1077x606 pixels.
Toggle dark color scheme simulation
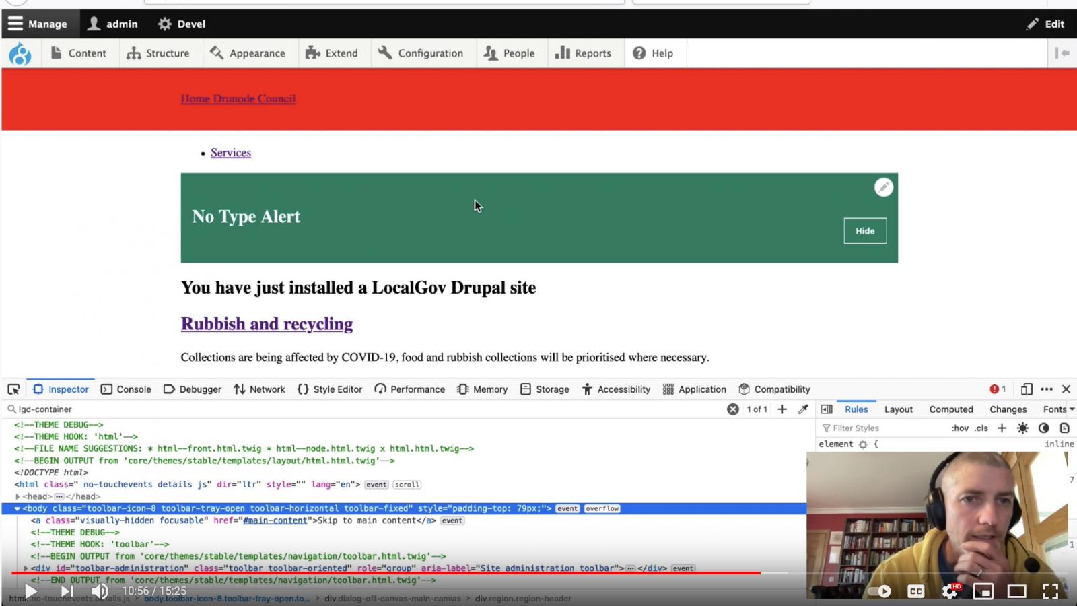click(x=1043, y=428)
